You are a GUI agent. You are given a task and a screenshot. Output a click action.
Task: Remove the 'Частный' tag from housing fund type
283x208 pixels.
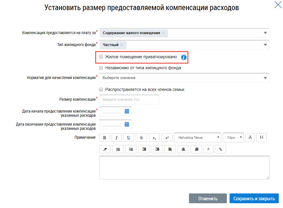pos(122,45)
